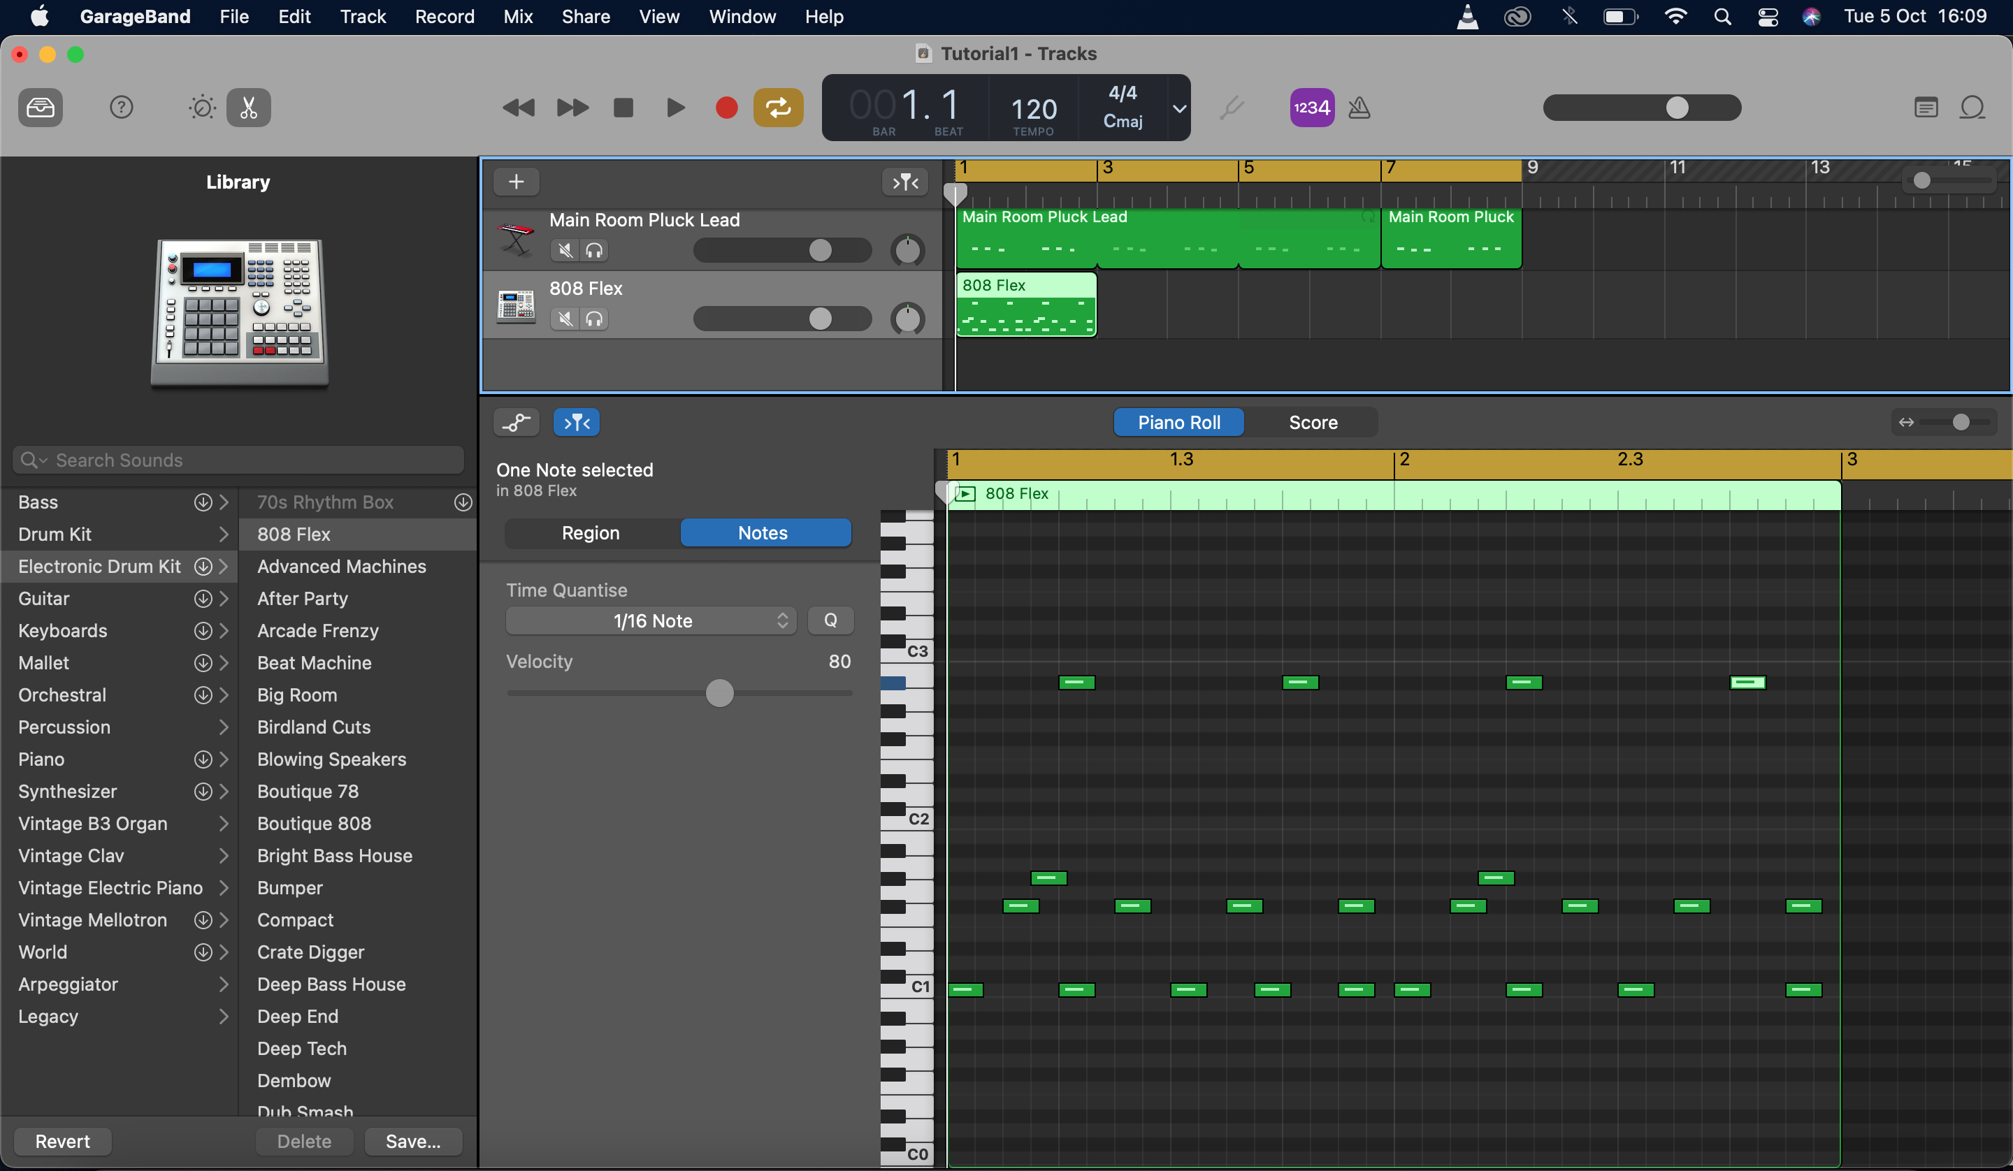
Task: Toggle the Notes button in editor panel
Action: click(763, 531)
